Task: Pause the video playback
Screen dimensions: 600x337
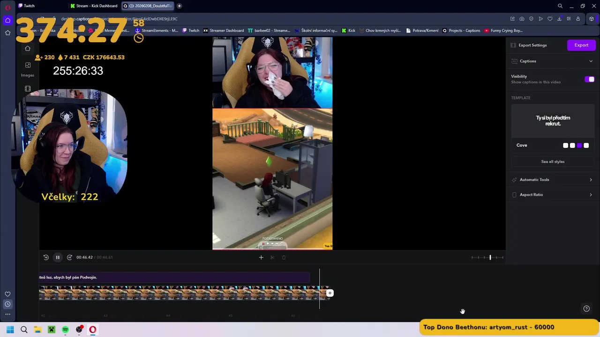Action: point(58,257)
